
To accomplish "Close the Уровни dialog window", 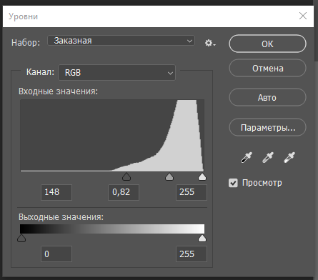I will click(x=303, y=16).
